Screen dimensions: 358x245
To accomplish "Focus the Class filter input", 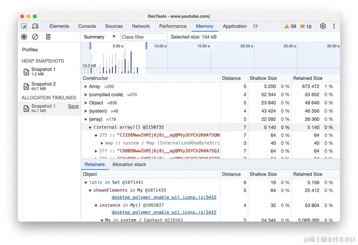I will 144,37.
